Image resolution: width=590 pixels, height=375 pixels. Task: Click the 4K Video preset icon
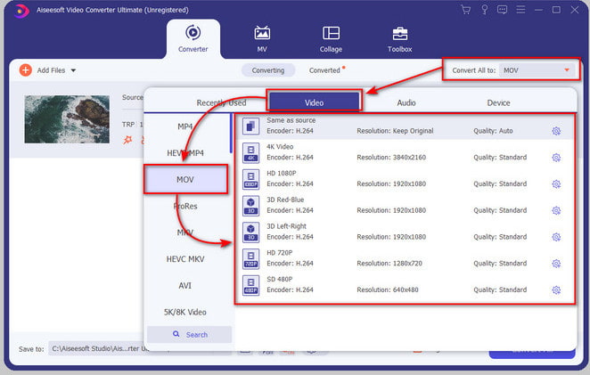(x=251, y=152)
